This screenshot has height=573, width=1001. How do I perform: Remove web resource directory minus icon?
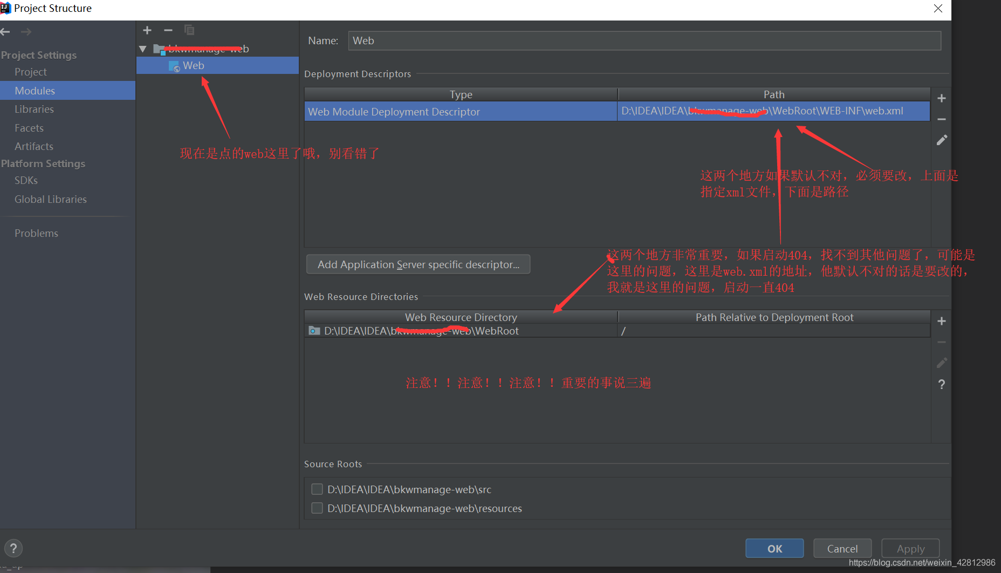click(942, 342)
